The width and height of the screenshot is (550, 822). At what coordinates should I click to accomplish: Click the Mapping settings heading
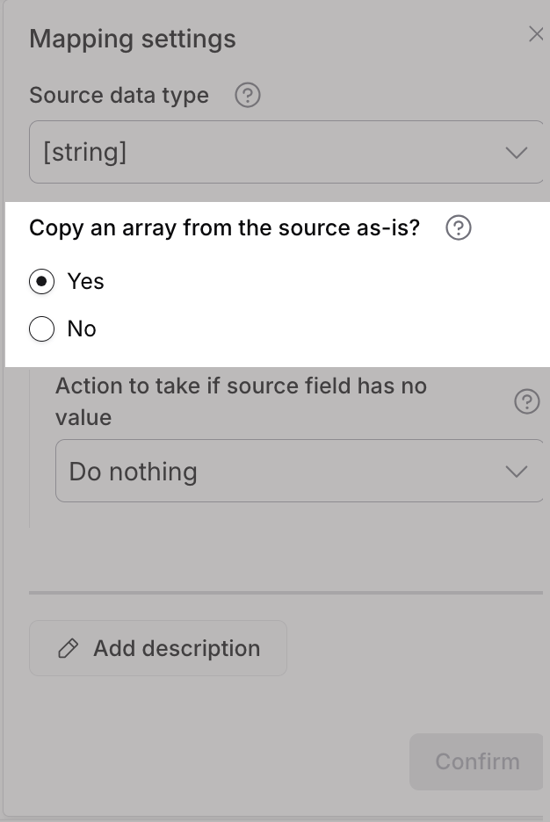133,40
